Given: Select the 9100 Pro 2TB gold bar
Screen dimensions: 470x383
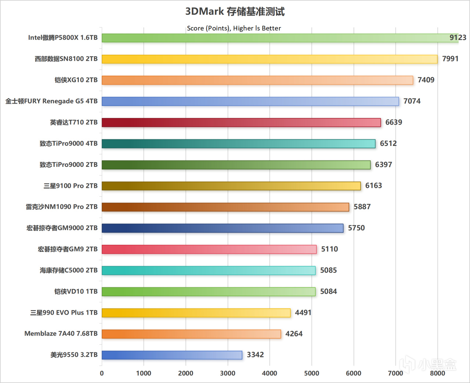Looking at the screenshot, I should point(231,186).
